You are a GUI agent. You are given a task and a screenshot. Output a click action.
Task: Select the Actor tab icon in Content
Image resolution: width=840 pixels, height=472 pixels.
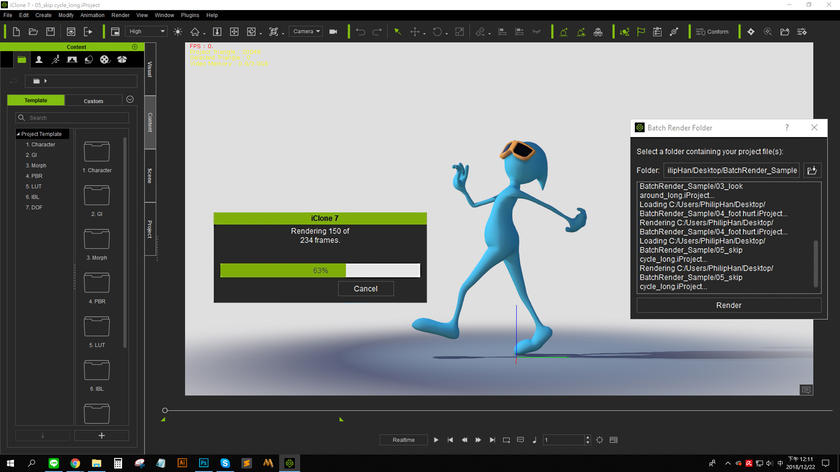pyautogui.click(x=39, y=59)
